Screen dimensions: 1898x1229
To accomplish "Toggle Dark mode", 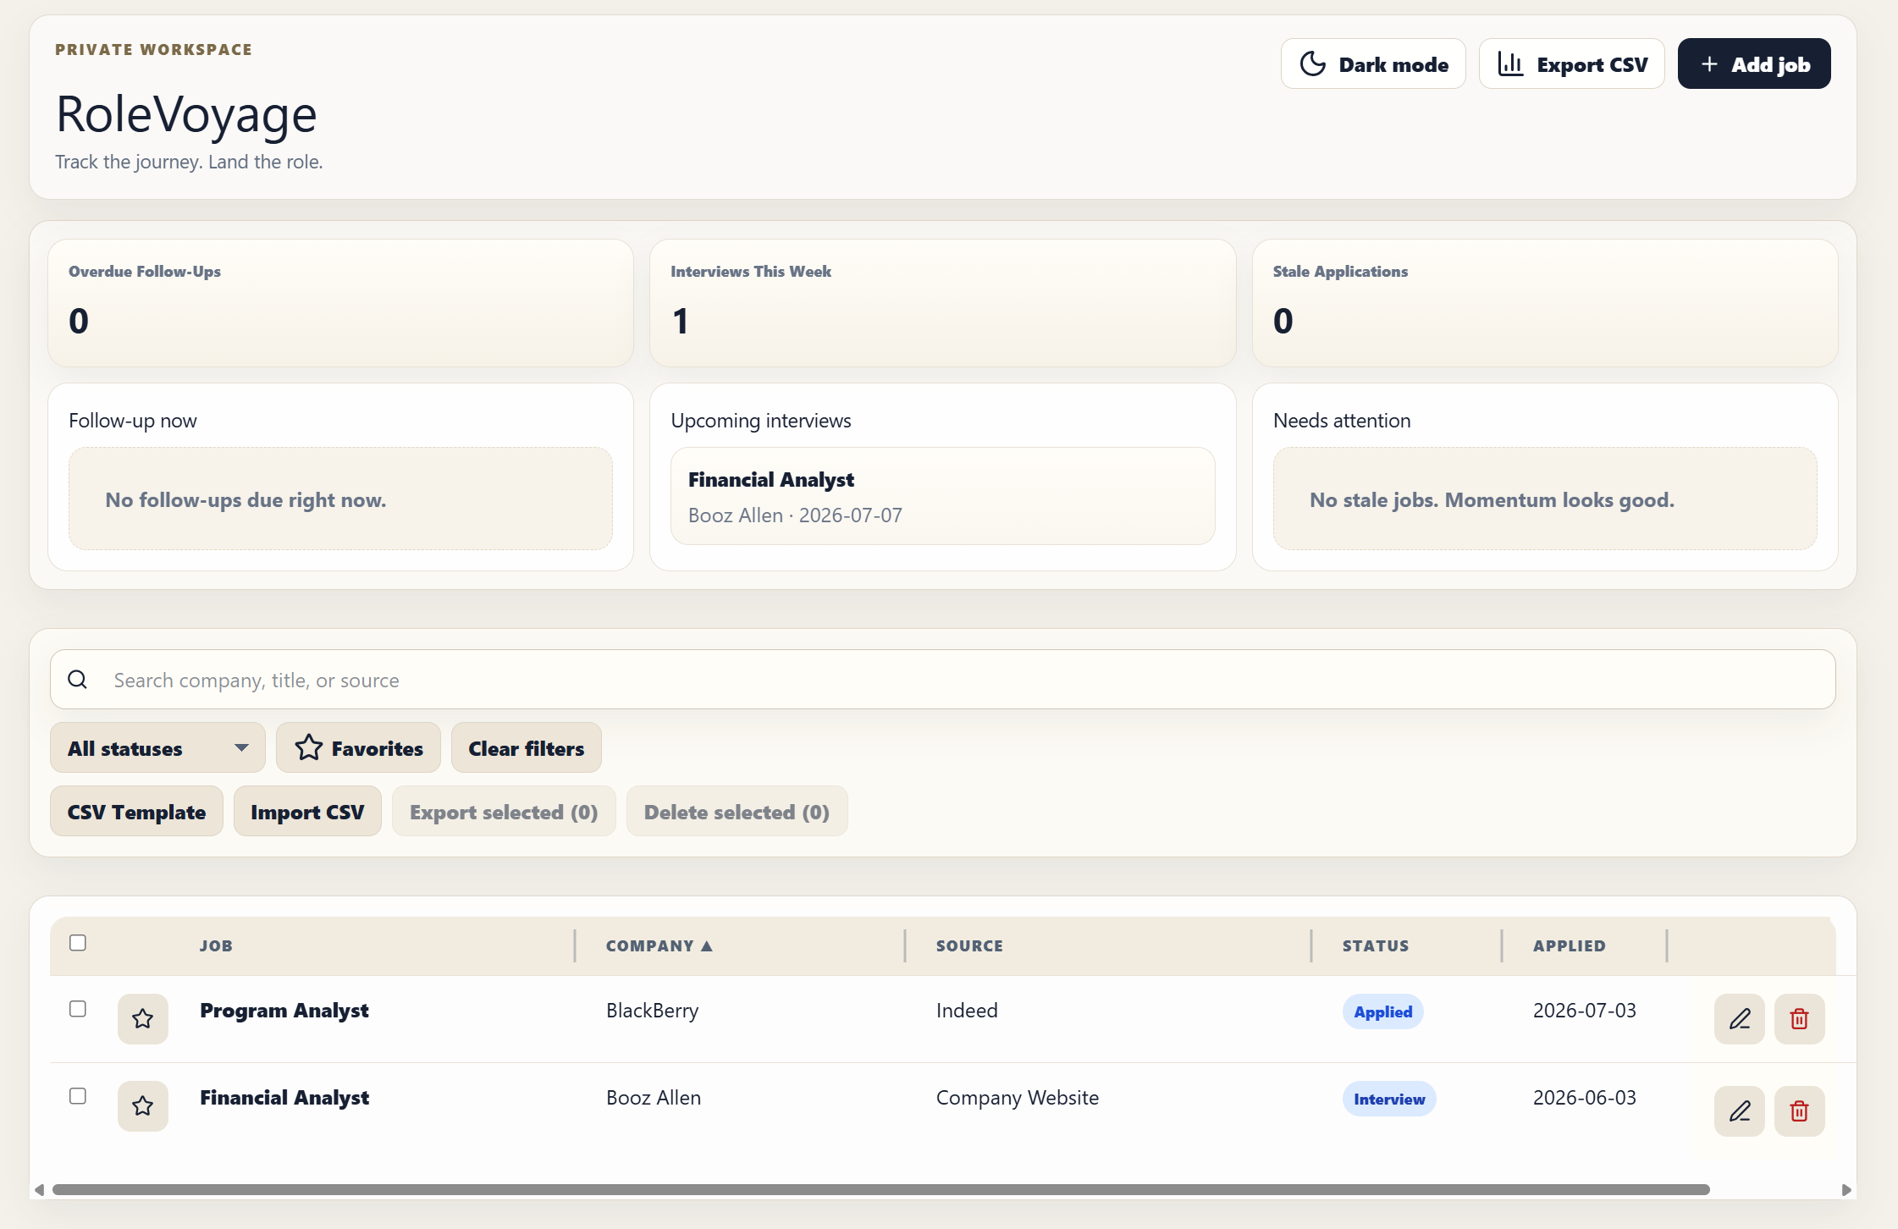I will click(x=1373, y=63).
